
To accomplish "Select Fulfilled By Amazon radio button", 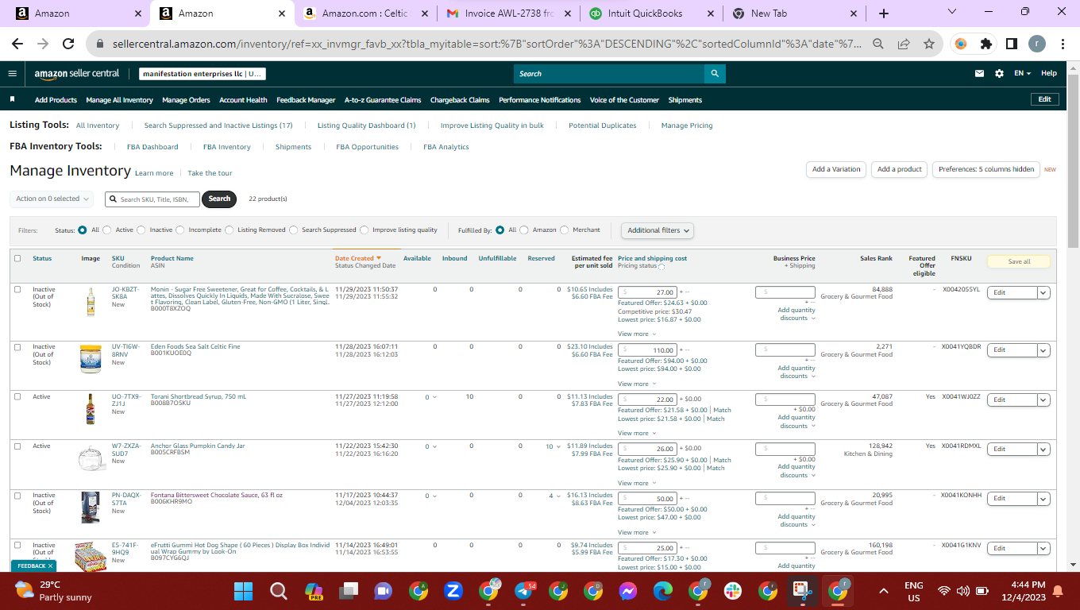I will (x=524, y=230).
